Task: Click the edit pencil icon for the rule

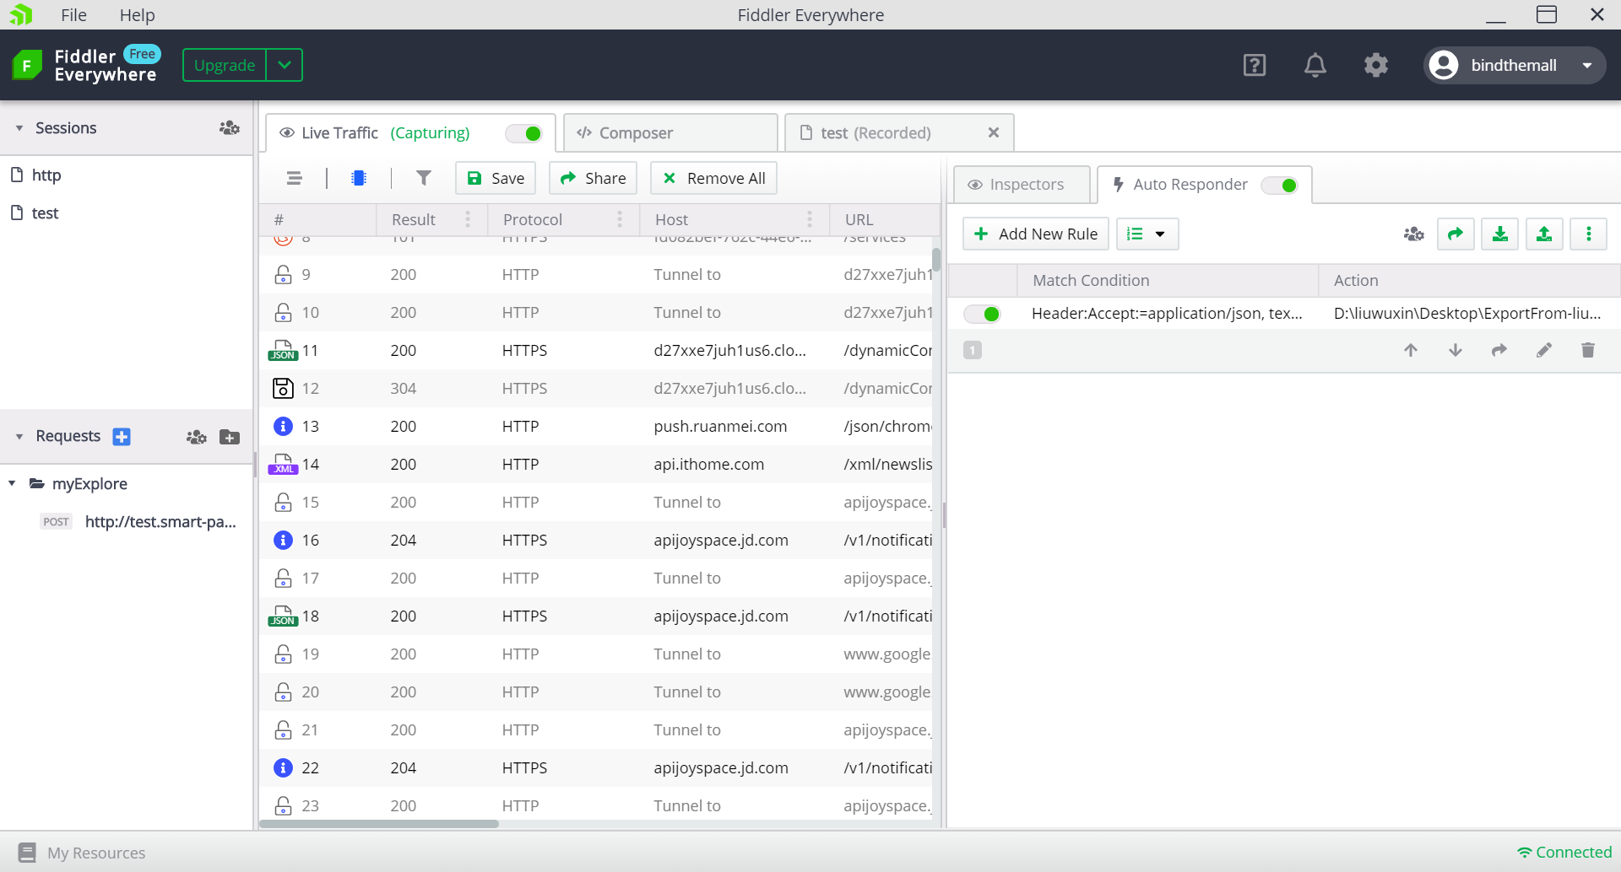Action: pos(1543,350)
